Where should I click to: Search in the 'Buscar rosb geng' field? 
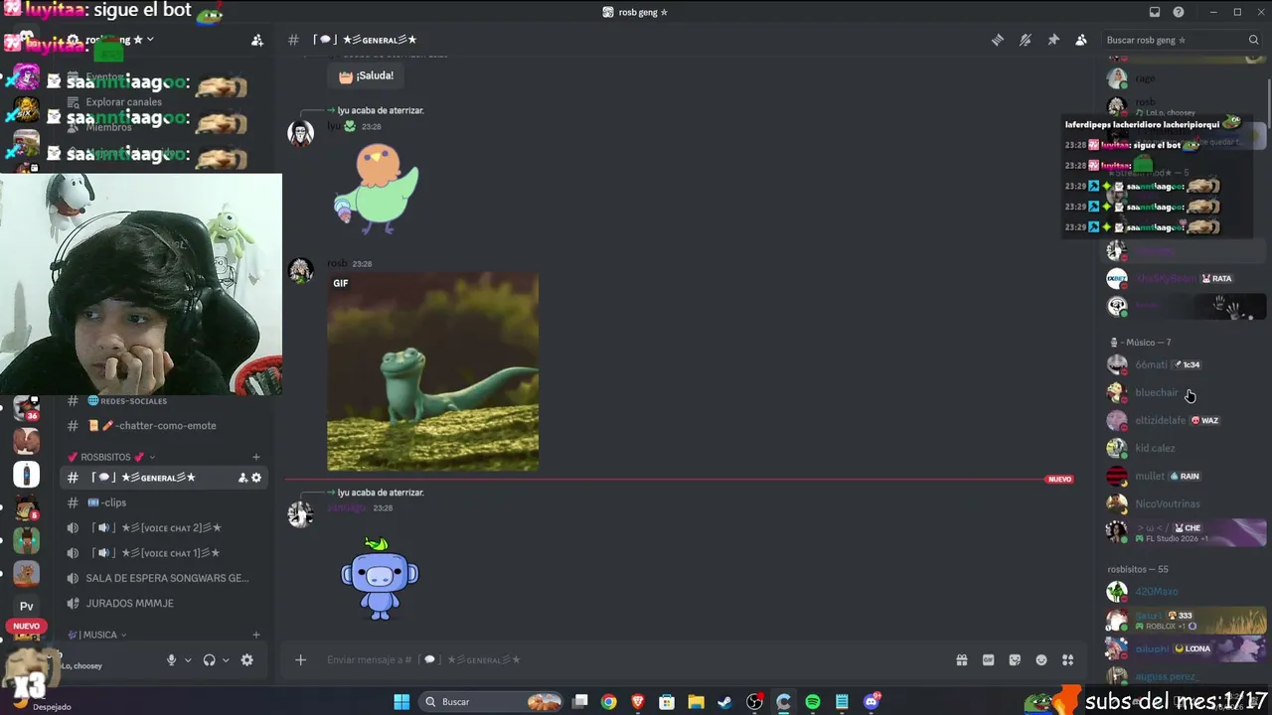(1183, 40)
